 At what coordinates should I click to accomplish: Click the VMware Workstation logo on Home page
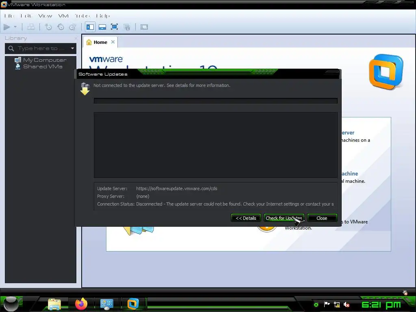click(386, 71)
